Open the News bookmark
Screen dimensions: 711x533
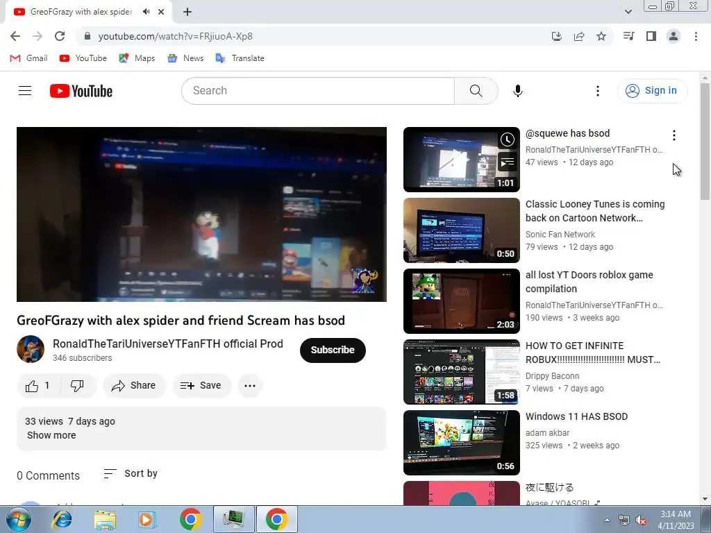click(x=185, y=58)
